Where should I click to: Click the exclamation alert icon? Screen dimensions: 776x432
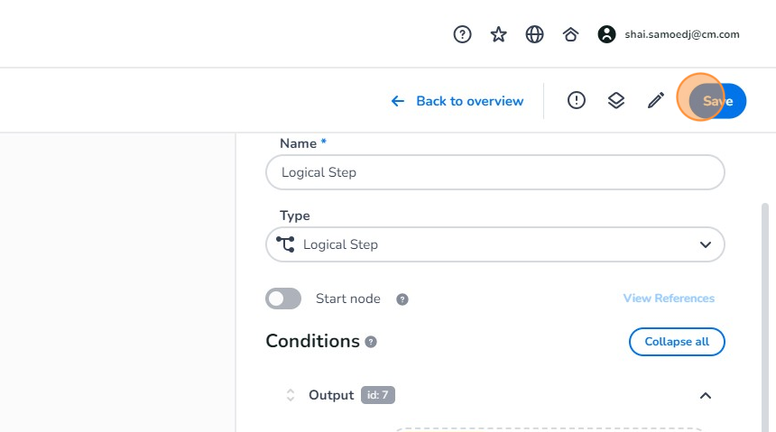click(577, 101)
